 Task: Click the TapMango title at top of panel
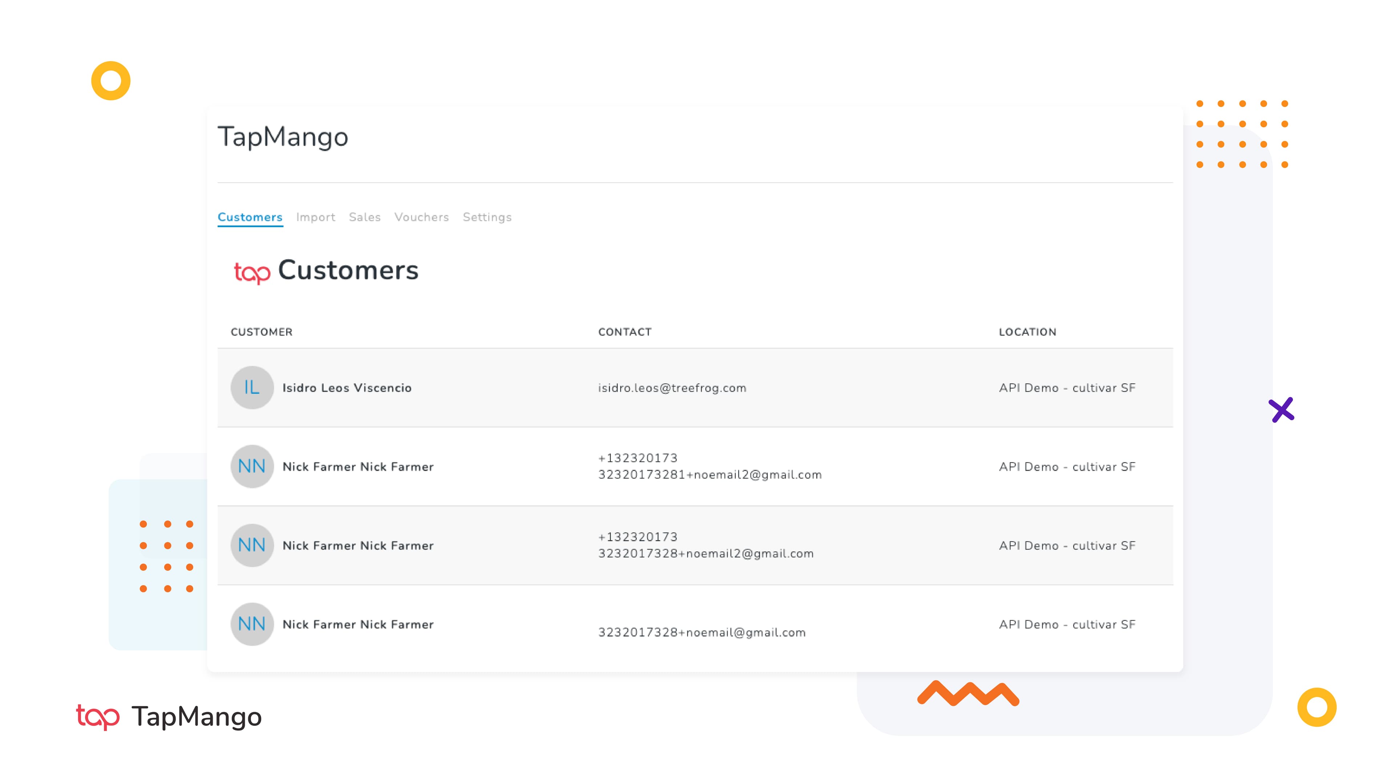(283, 138)
